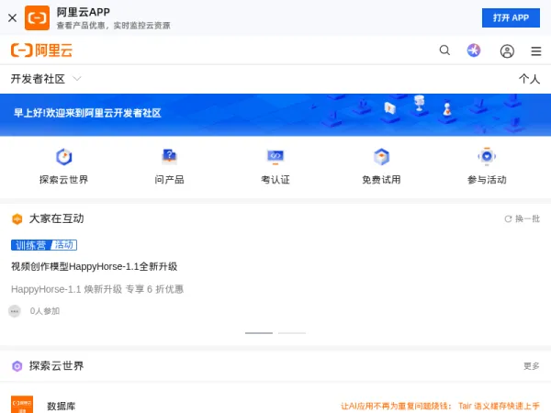Click the 查看产品优惠 subtitle text

[x=113, y=26]
